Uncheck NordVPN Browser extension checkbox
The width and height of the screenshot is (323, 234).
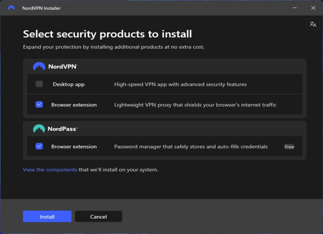(39, 105)
